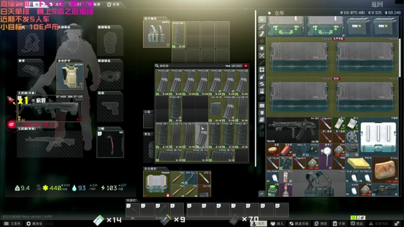Open the white container in stash
Image resolution: width=404 pixels, height=227 pixels.
[378, 137]
